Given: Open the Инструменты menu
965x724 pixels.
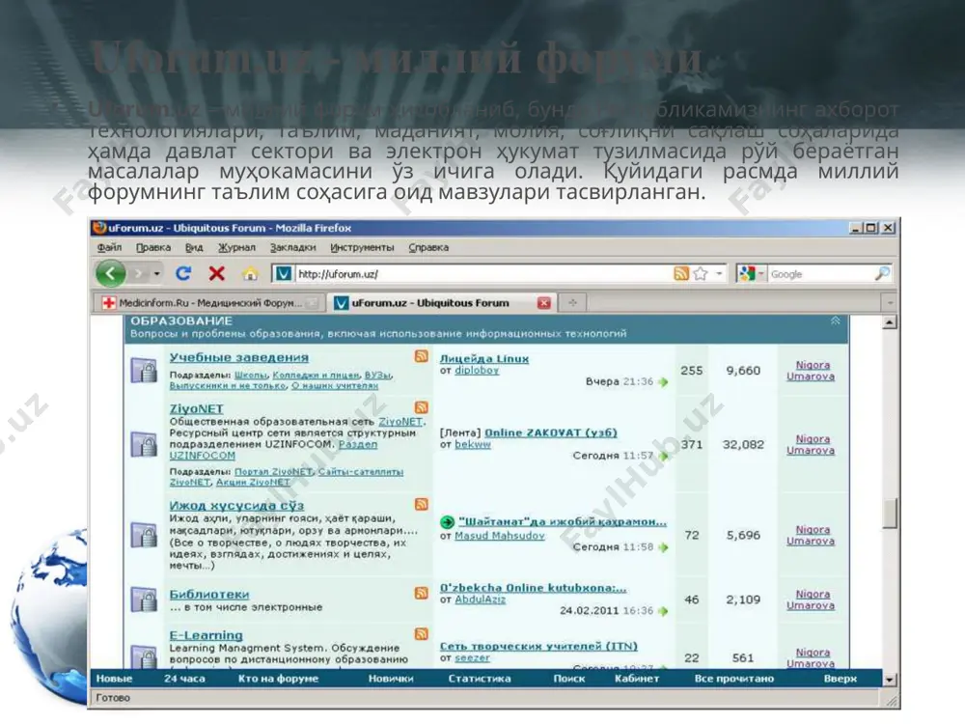Looking at the screenshot, I should [x=362, y=247].
